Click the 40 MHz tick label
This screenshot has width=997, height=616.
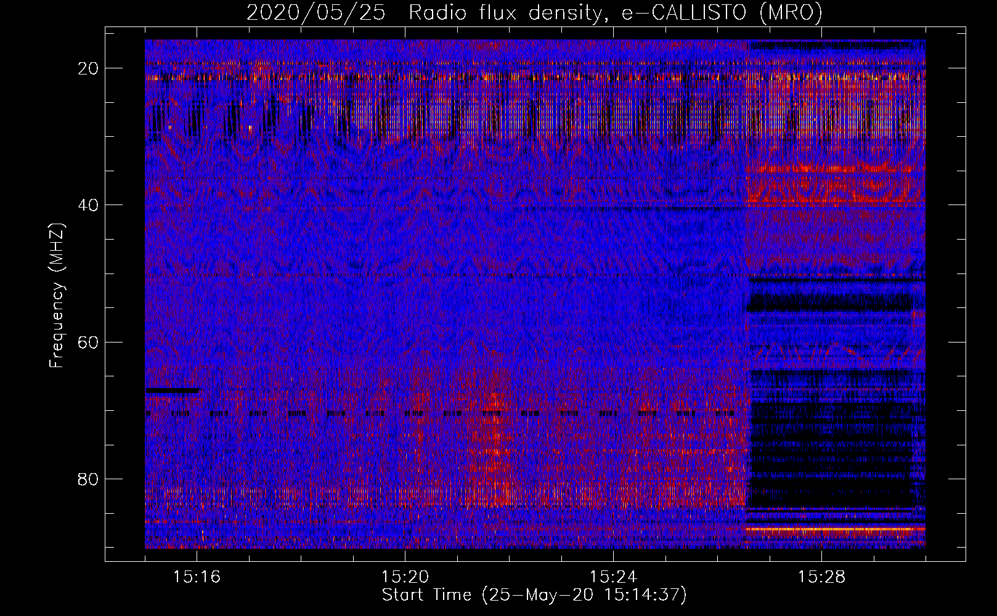88,205
